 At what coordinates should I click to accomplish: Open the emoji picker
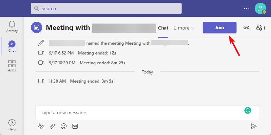64,126
